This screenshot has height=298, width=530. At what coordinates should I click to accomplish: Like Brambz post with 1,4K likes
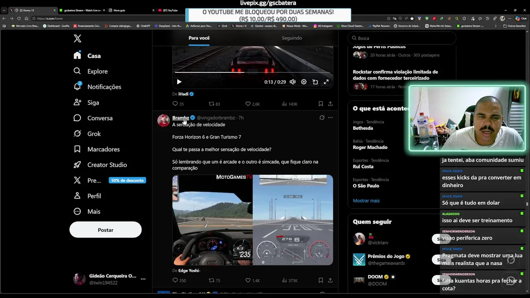(x=253, y=280)
